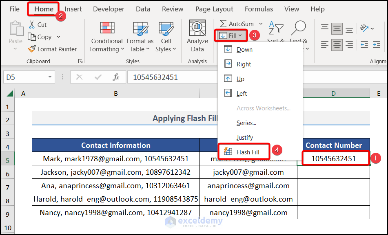
Task: Click the Contact Number header cell
Action: [x=334, y=145]
